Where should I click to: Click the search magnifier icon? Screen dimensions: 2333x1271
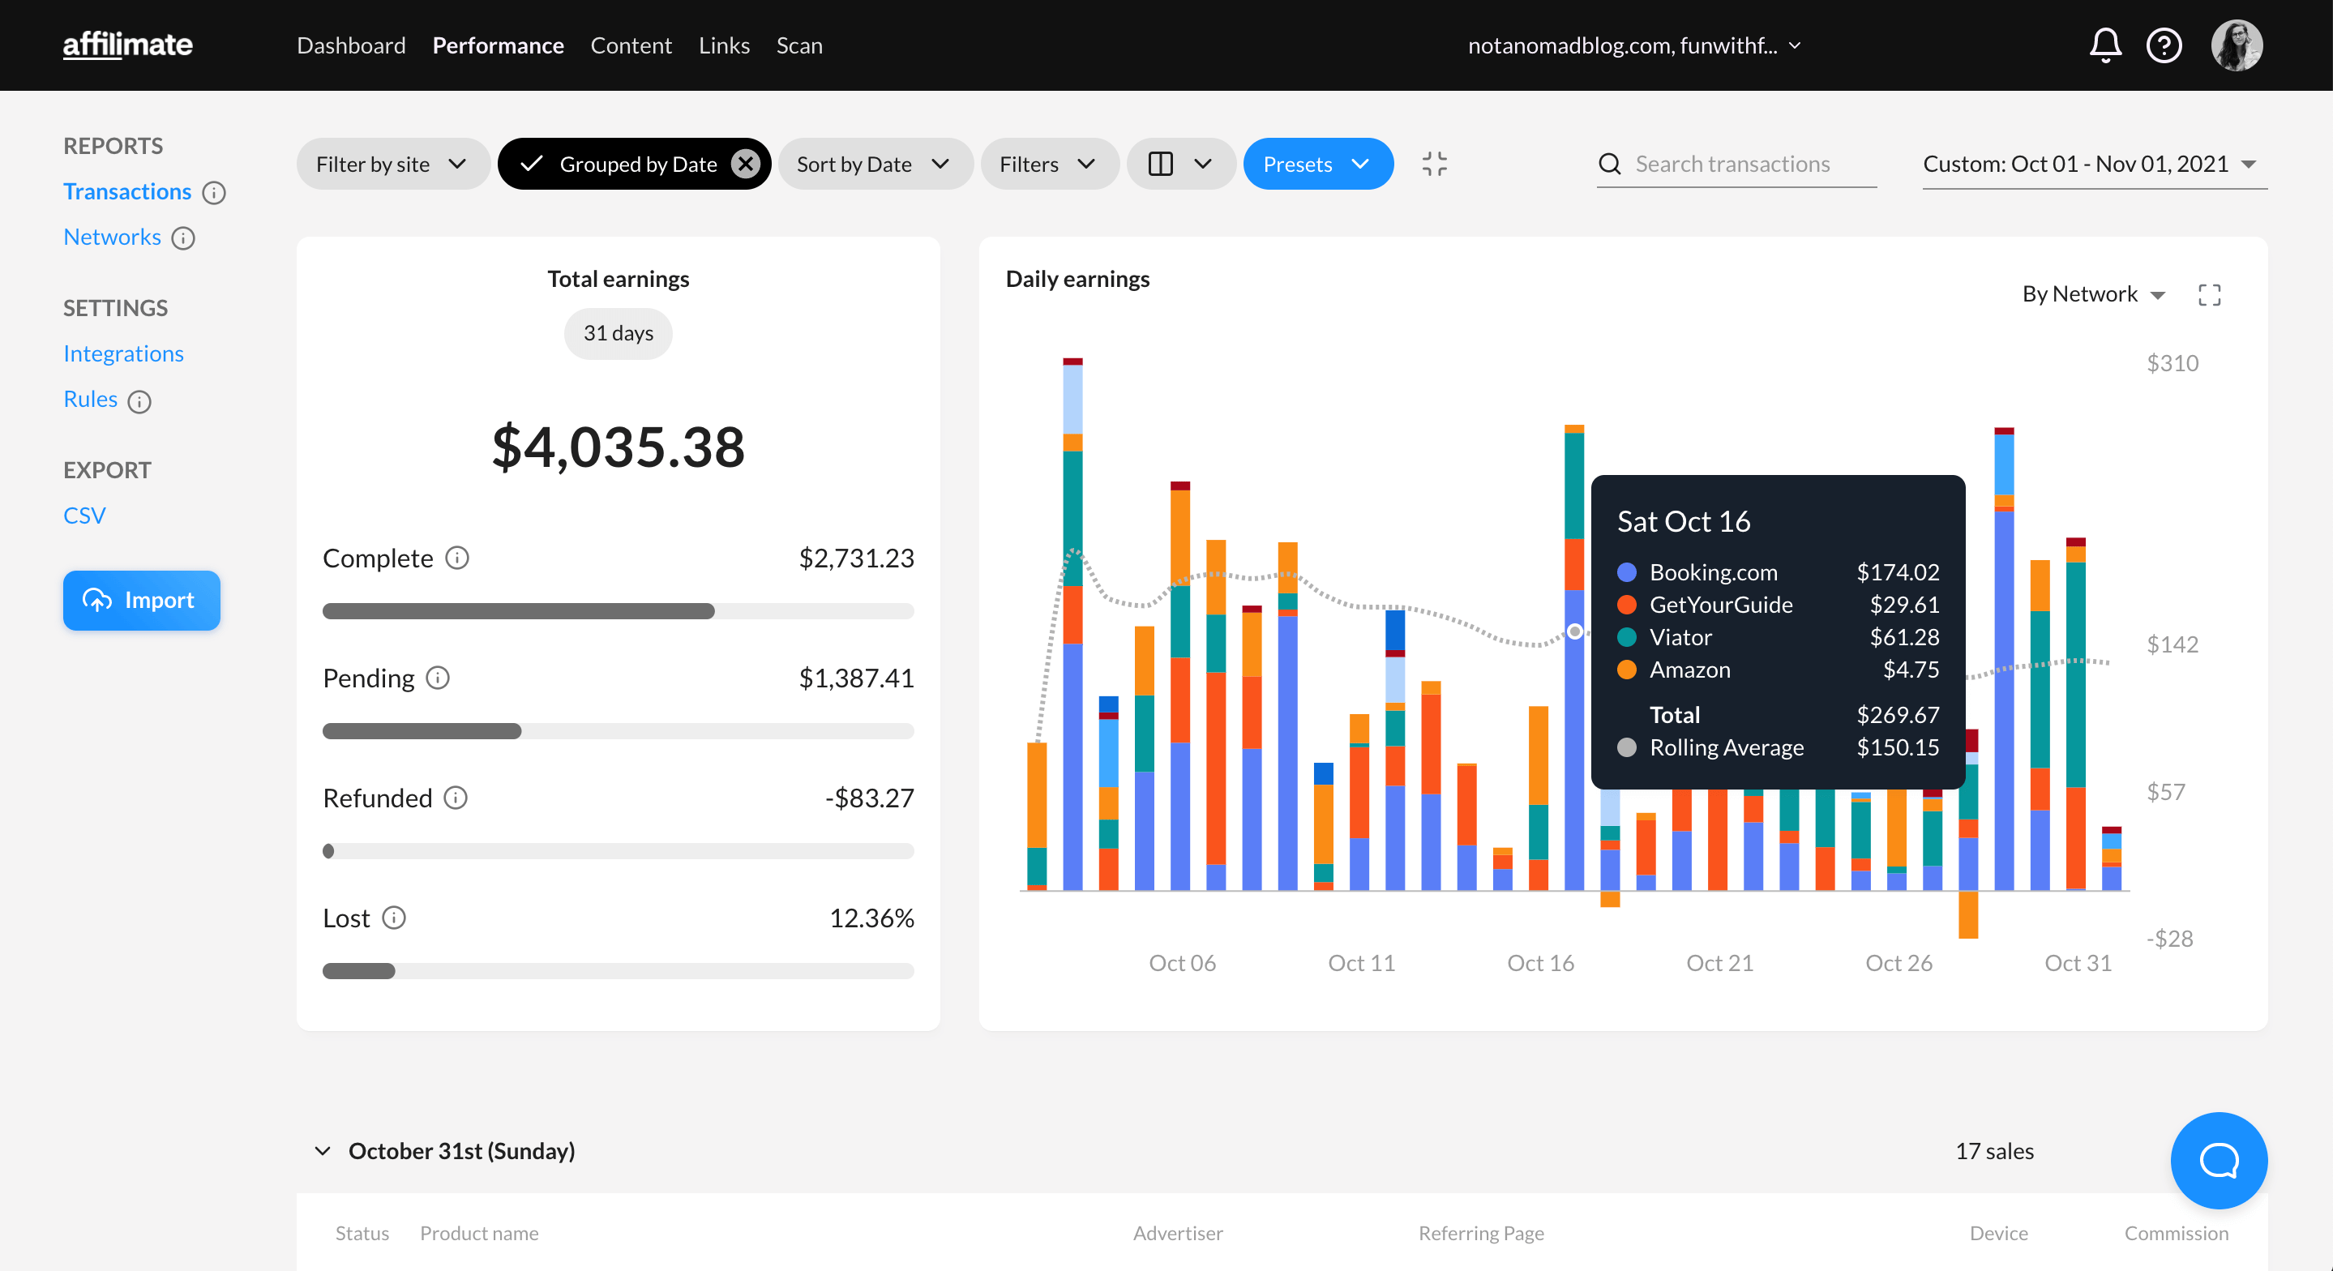[x=1609, y=164]
